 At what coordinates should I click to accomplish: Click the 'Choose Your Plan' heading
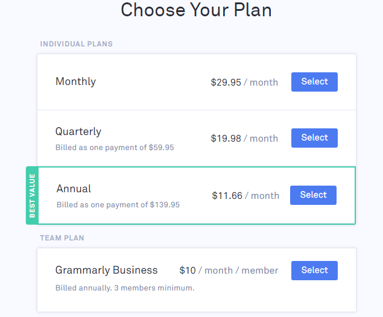(x=196, y=10)
